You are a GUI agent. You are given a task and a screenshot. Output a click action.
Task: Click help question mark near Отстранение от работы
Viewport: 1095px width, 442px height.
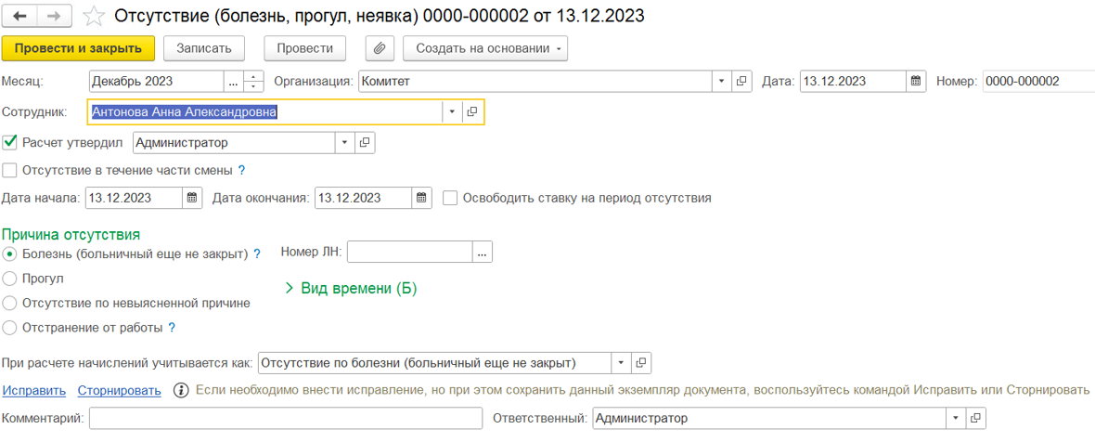[172, 328]
